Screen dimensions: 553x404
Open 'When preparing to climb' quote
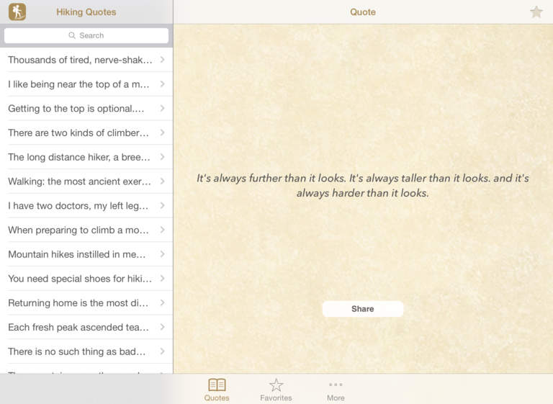click(79, 230)
